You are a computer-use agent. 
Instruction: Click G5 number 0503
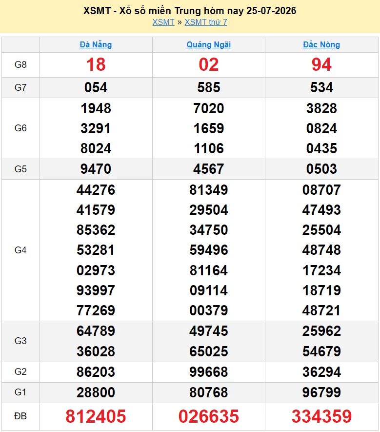321,169
